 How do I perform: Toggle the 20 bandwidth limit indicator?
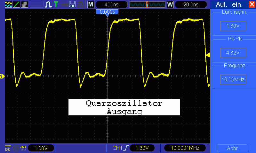point(16,148)
